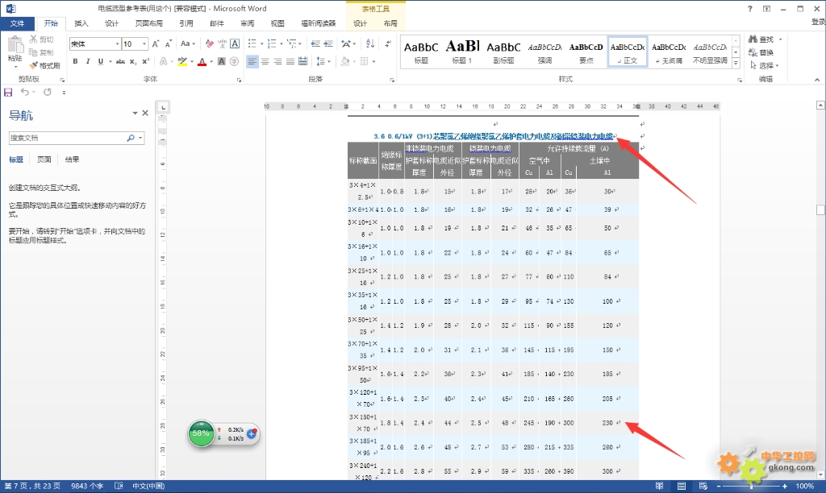Viewport: 826px width, 493px height.
Task: Open navigation pane task options arrow
Action: point(135,113)
